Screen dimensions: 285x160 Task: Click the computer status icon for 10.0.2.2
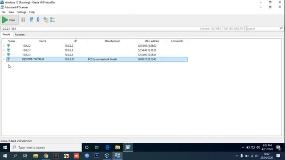pos(8,46)
